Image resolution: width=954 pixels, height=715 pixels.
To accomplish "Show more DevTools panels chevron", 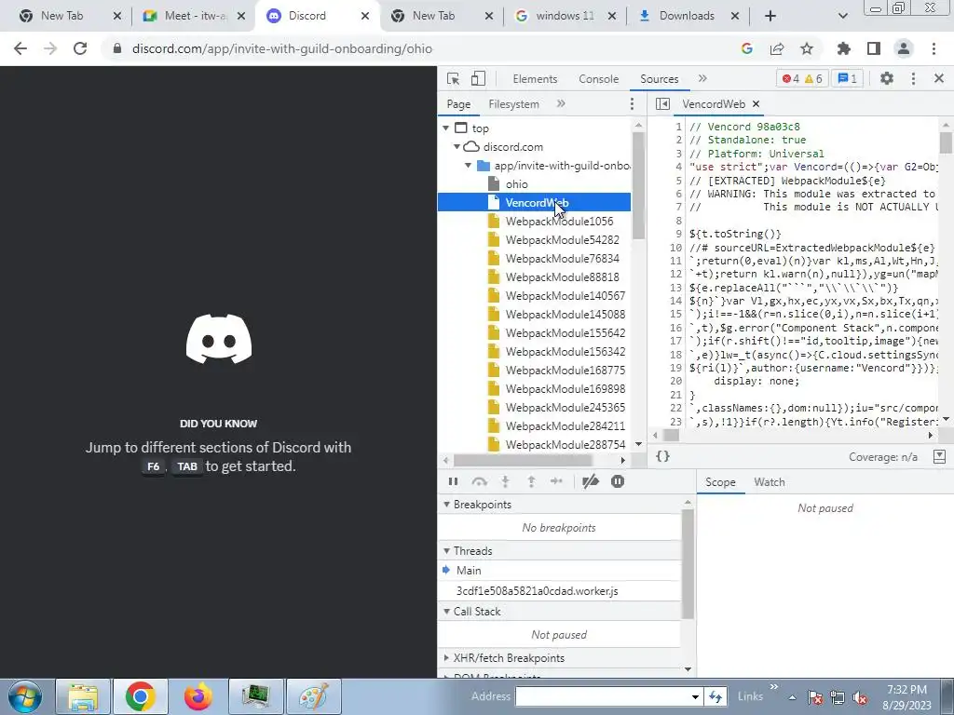I will (x=702, y=78).
